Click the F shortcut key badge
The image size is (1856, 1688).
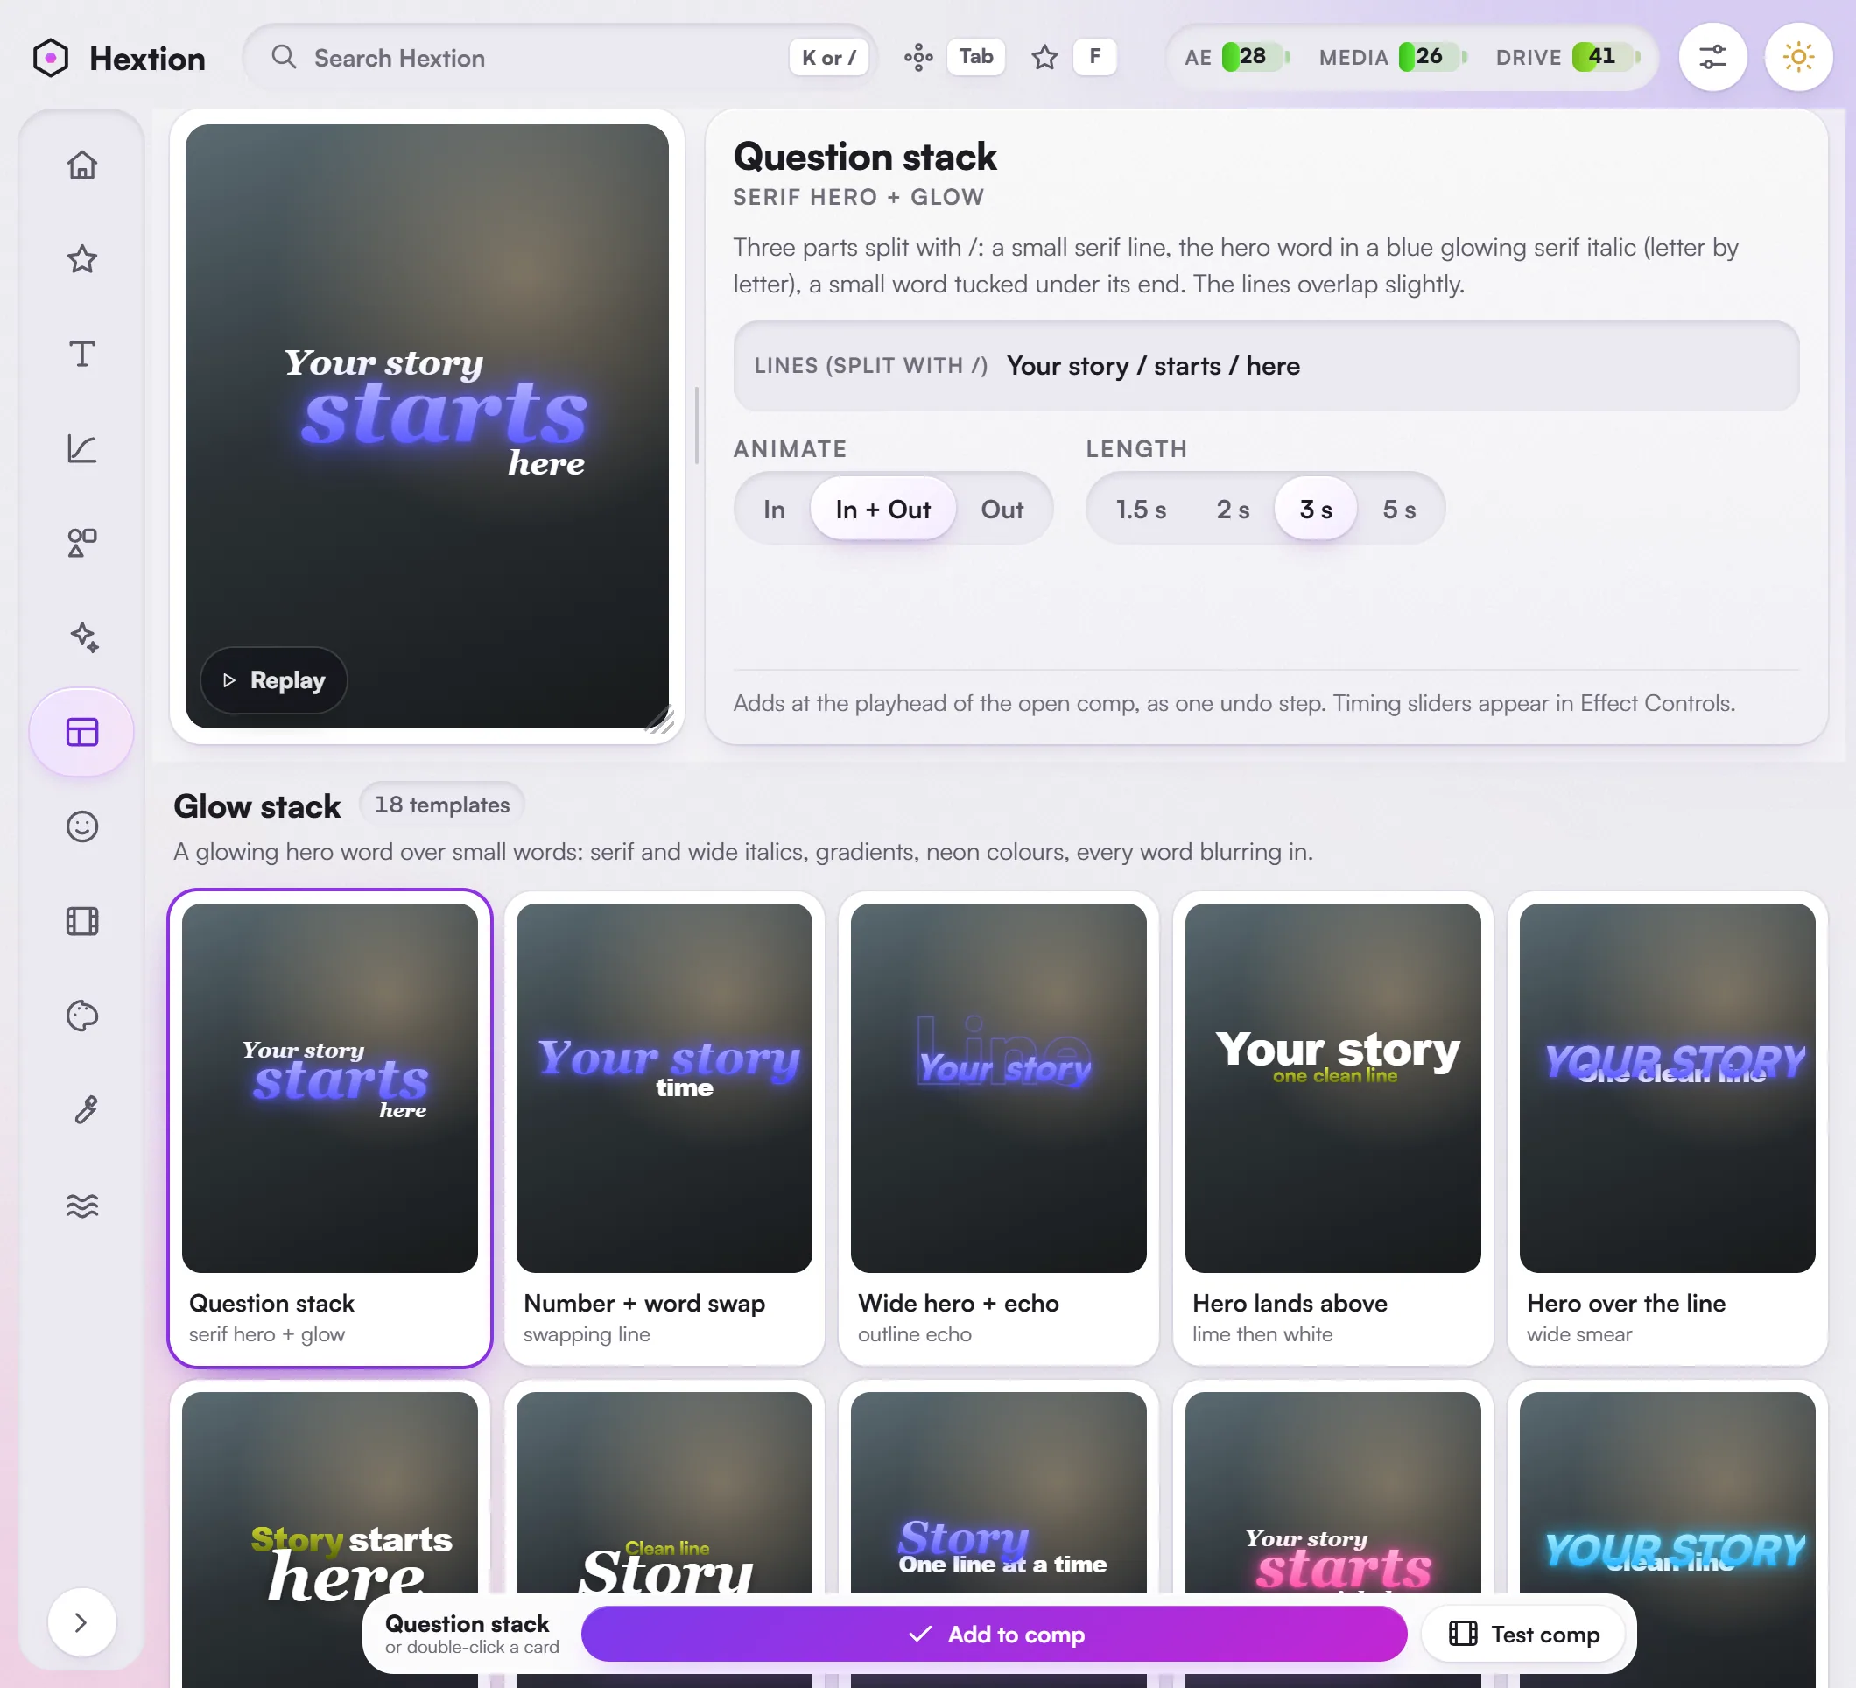coord(1094,57)
